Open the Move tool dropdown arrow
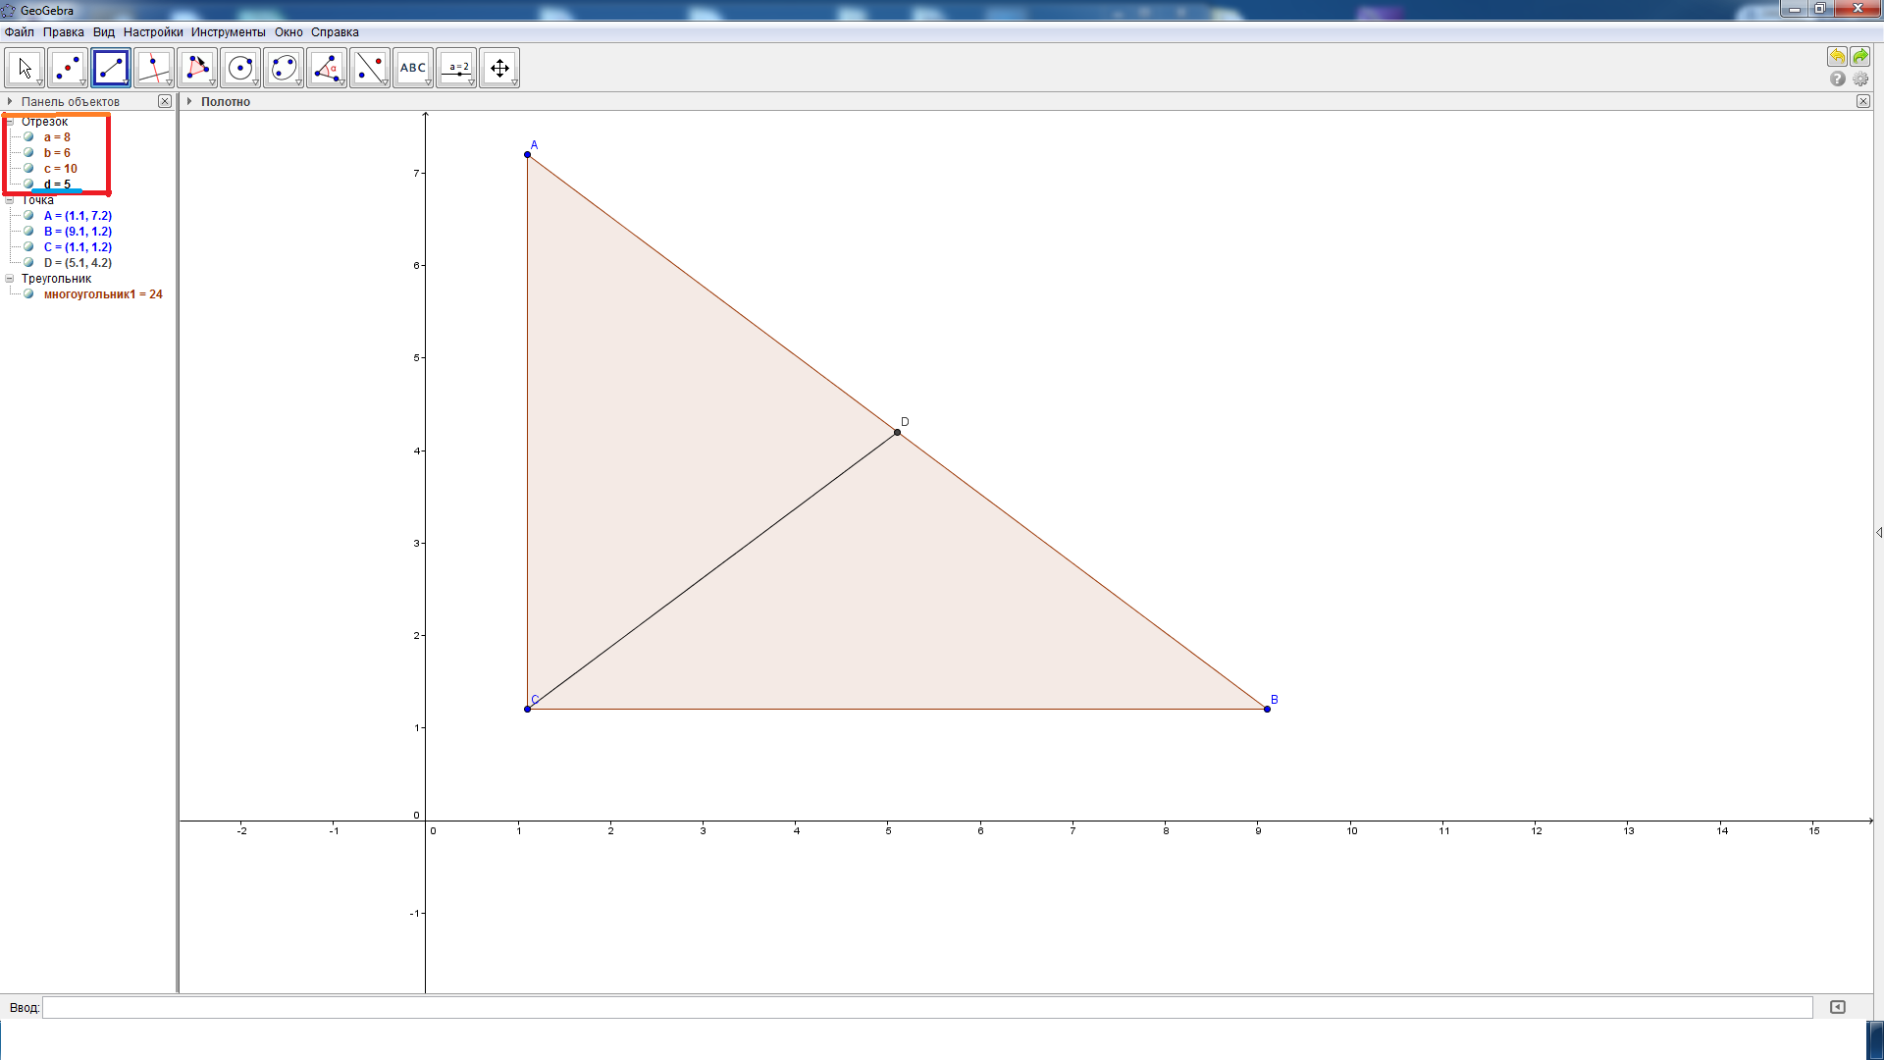This screenshot has height=1060, width=1884. 39,82
